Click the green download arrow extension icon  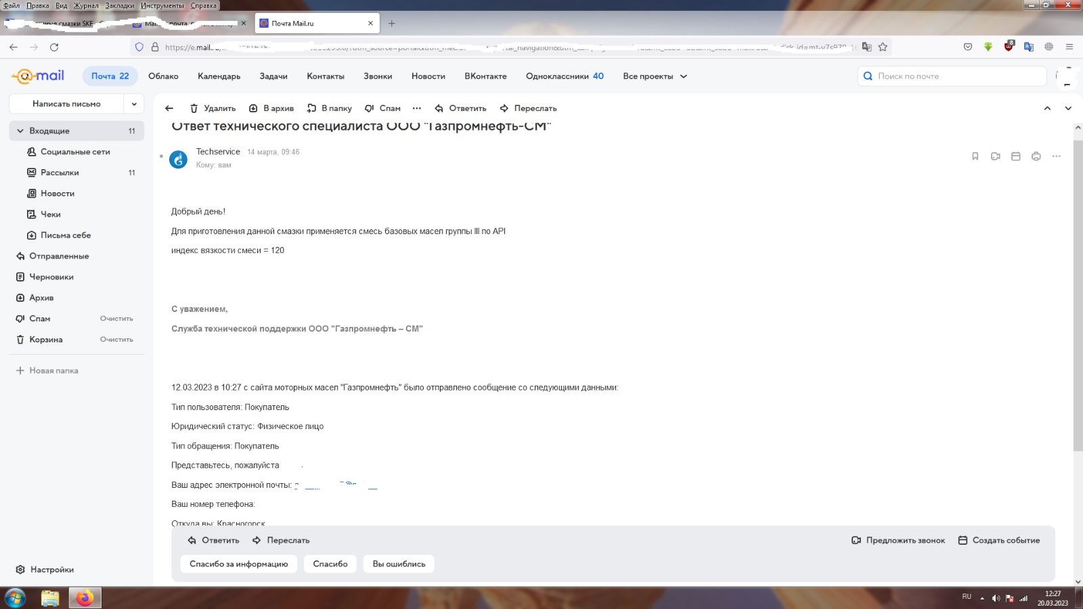[988, 47]
